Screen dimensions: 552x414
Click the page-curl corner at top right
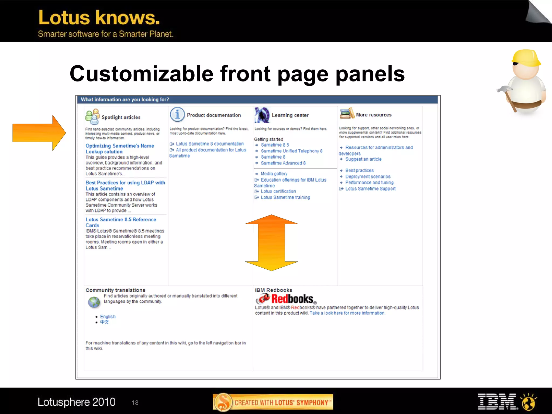point(538,11)
